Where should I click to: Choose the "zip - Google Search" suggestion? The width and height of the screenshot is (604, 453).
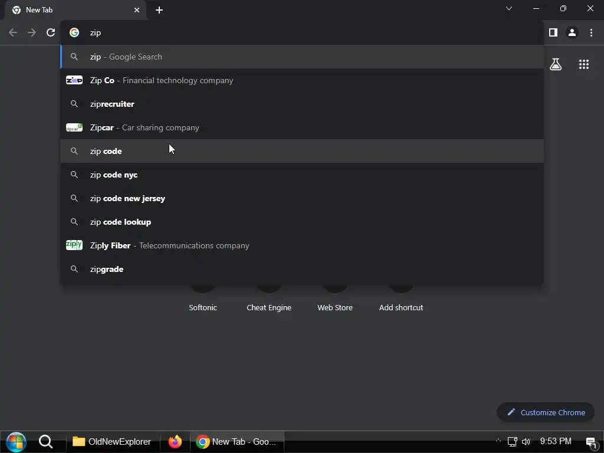coord(302,57)
